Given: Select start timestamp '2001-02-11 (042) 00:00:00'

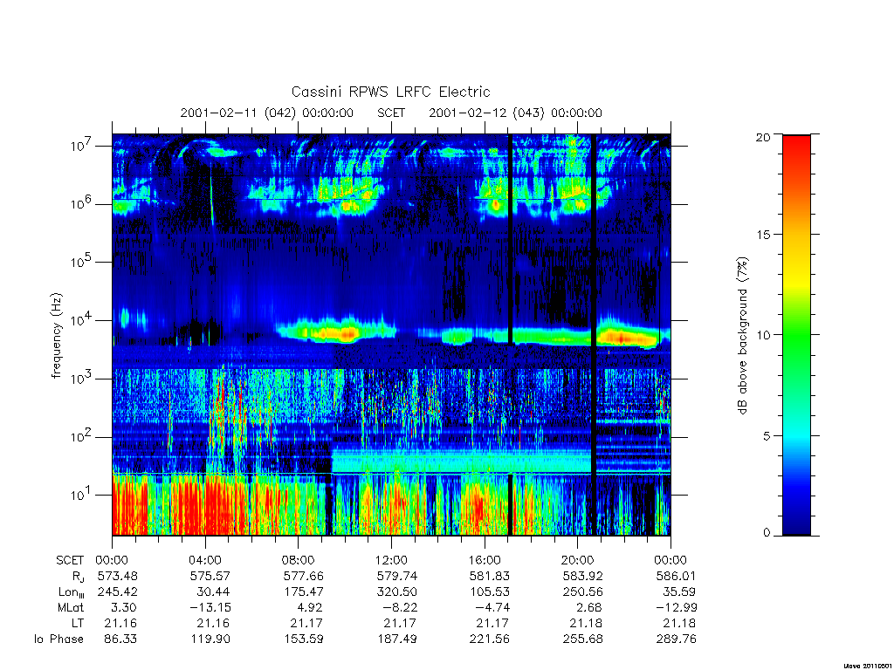Looking at the screenshot, I should tap(267, 113).
